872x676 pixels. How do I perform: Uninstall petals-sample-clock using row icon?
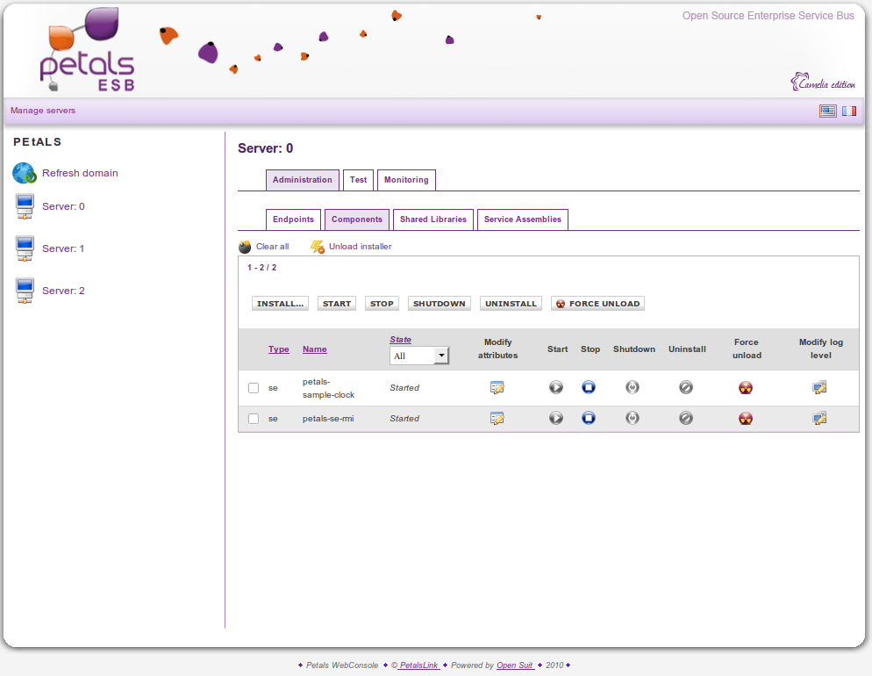[x=686, y=387]
